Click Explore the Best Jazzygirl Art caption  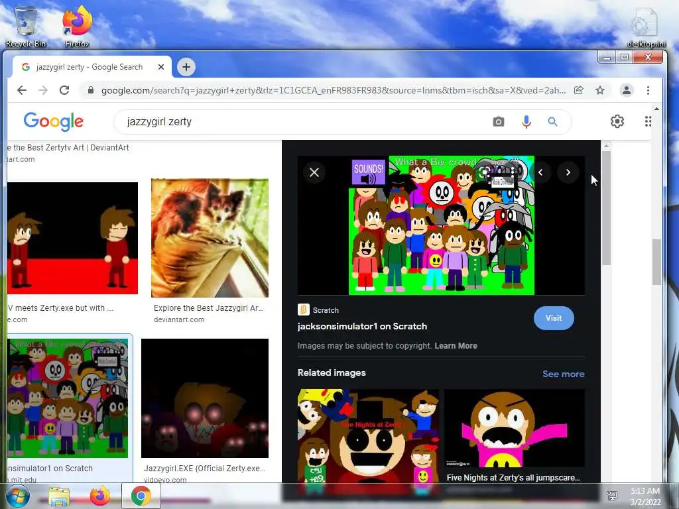click(x=209, y=308)
